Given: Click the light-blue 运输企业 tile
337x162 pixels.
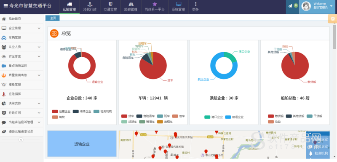Looking at the screenshot, I should (x=82, y=144).
